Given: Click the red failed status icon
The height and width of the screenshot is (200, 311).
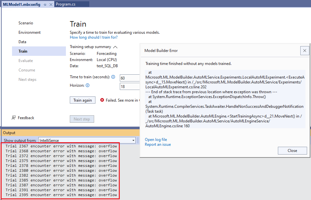Looking at the screenshot, I should click(x=102, y=100).
